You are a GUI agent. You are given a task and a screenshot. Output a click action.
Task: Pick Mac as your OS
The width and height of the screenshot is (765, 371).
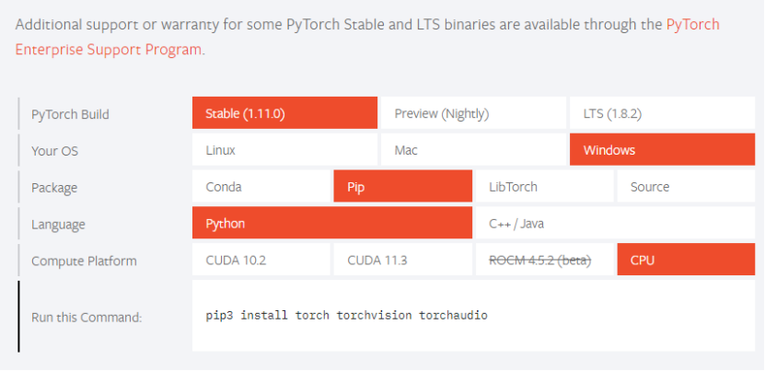(x=472, y=150)
